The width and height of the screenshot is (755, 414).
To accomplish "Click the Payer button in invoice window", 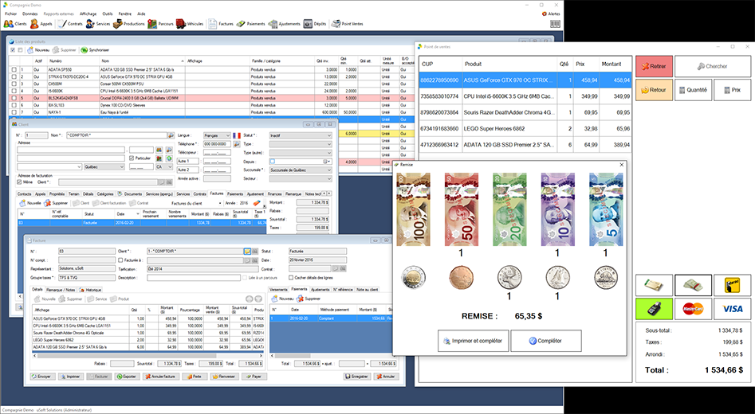I will [x=254, y=377].
